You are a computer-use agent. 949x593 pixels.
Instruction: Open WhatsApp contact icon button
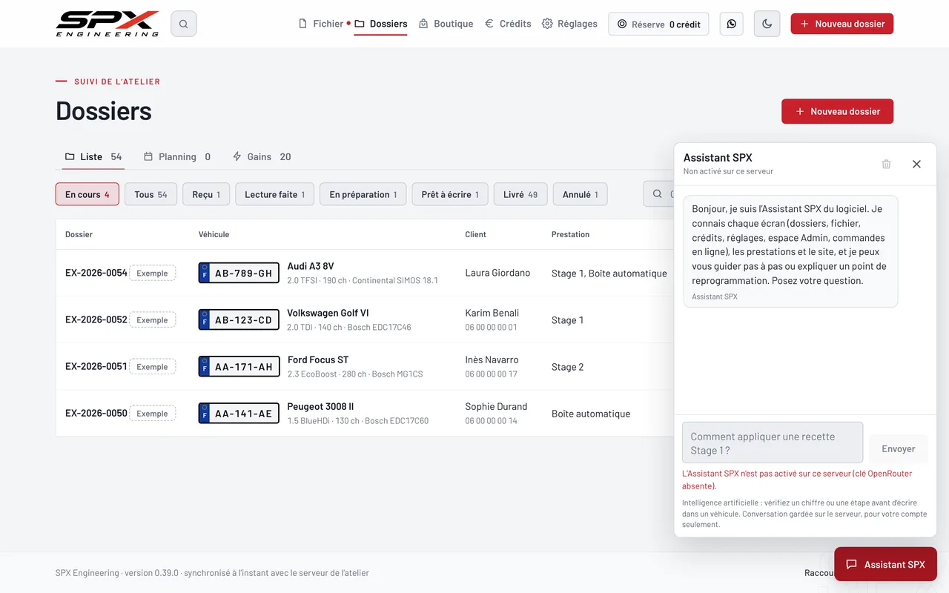pos(732,24)
